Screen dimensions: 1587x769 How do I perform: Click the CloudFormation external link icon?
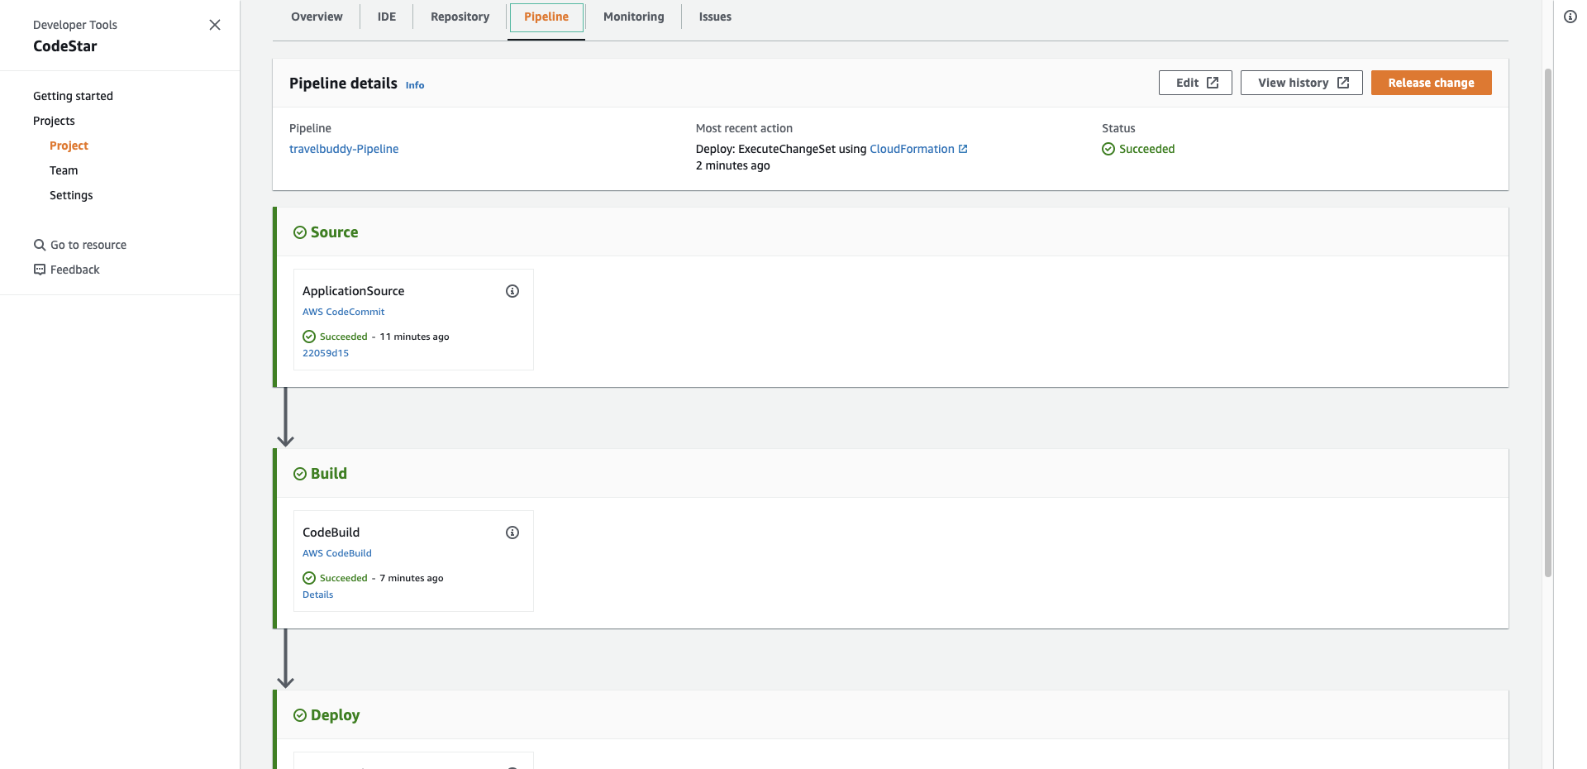(x=963, y=149)
